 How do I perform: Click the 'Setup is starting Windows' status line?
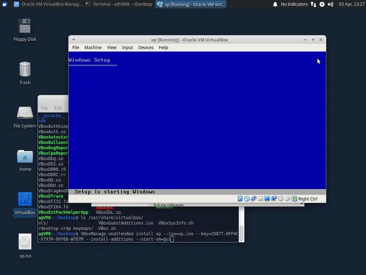(x=115, y=192)
